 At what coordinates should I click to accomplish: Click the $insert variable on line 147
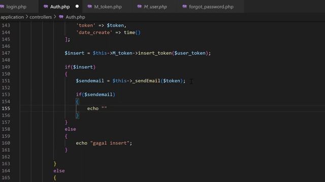pos(75,53)
